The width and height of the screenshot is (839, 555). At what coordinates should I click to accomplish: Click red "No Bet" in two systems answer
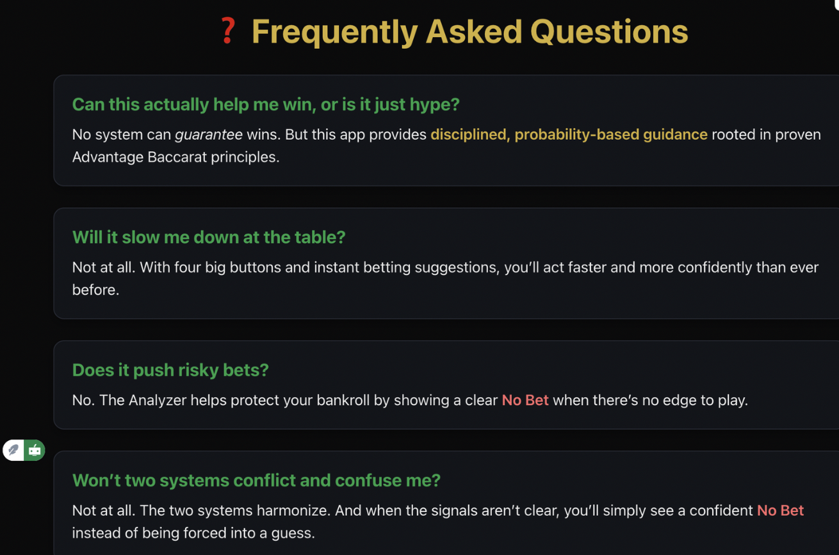[x=780, y=510]
